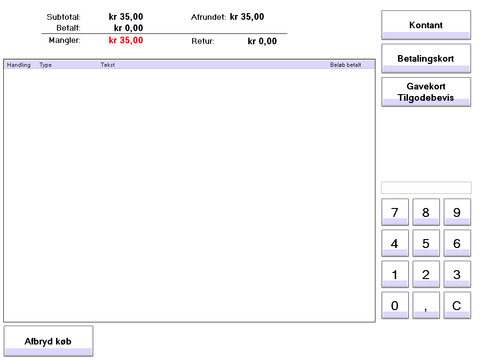Tap the number 1 key
The width and height of the screenshot is (480, 360).
pyautogui.click(x=395, y=275)
